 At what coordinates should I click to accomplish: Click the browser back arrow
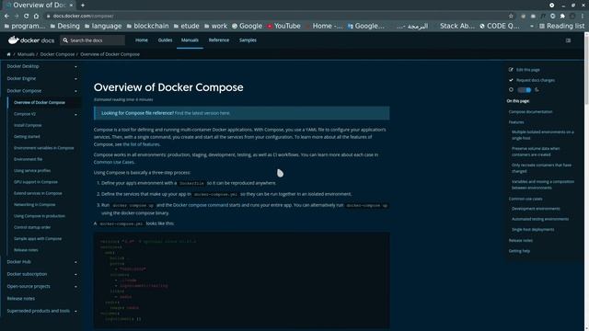click(6, 17)
